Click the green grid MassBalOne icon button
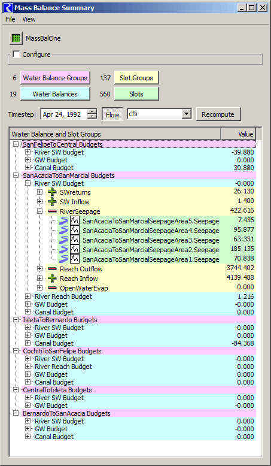This screenshot has width=271, height=466. click(16, 38)
